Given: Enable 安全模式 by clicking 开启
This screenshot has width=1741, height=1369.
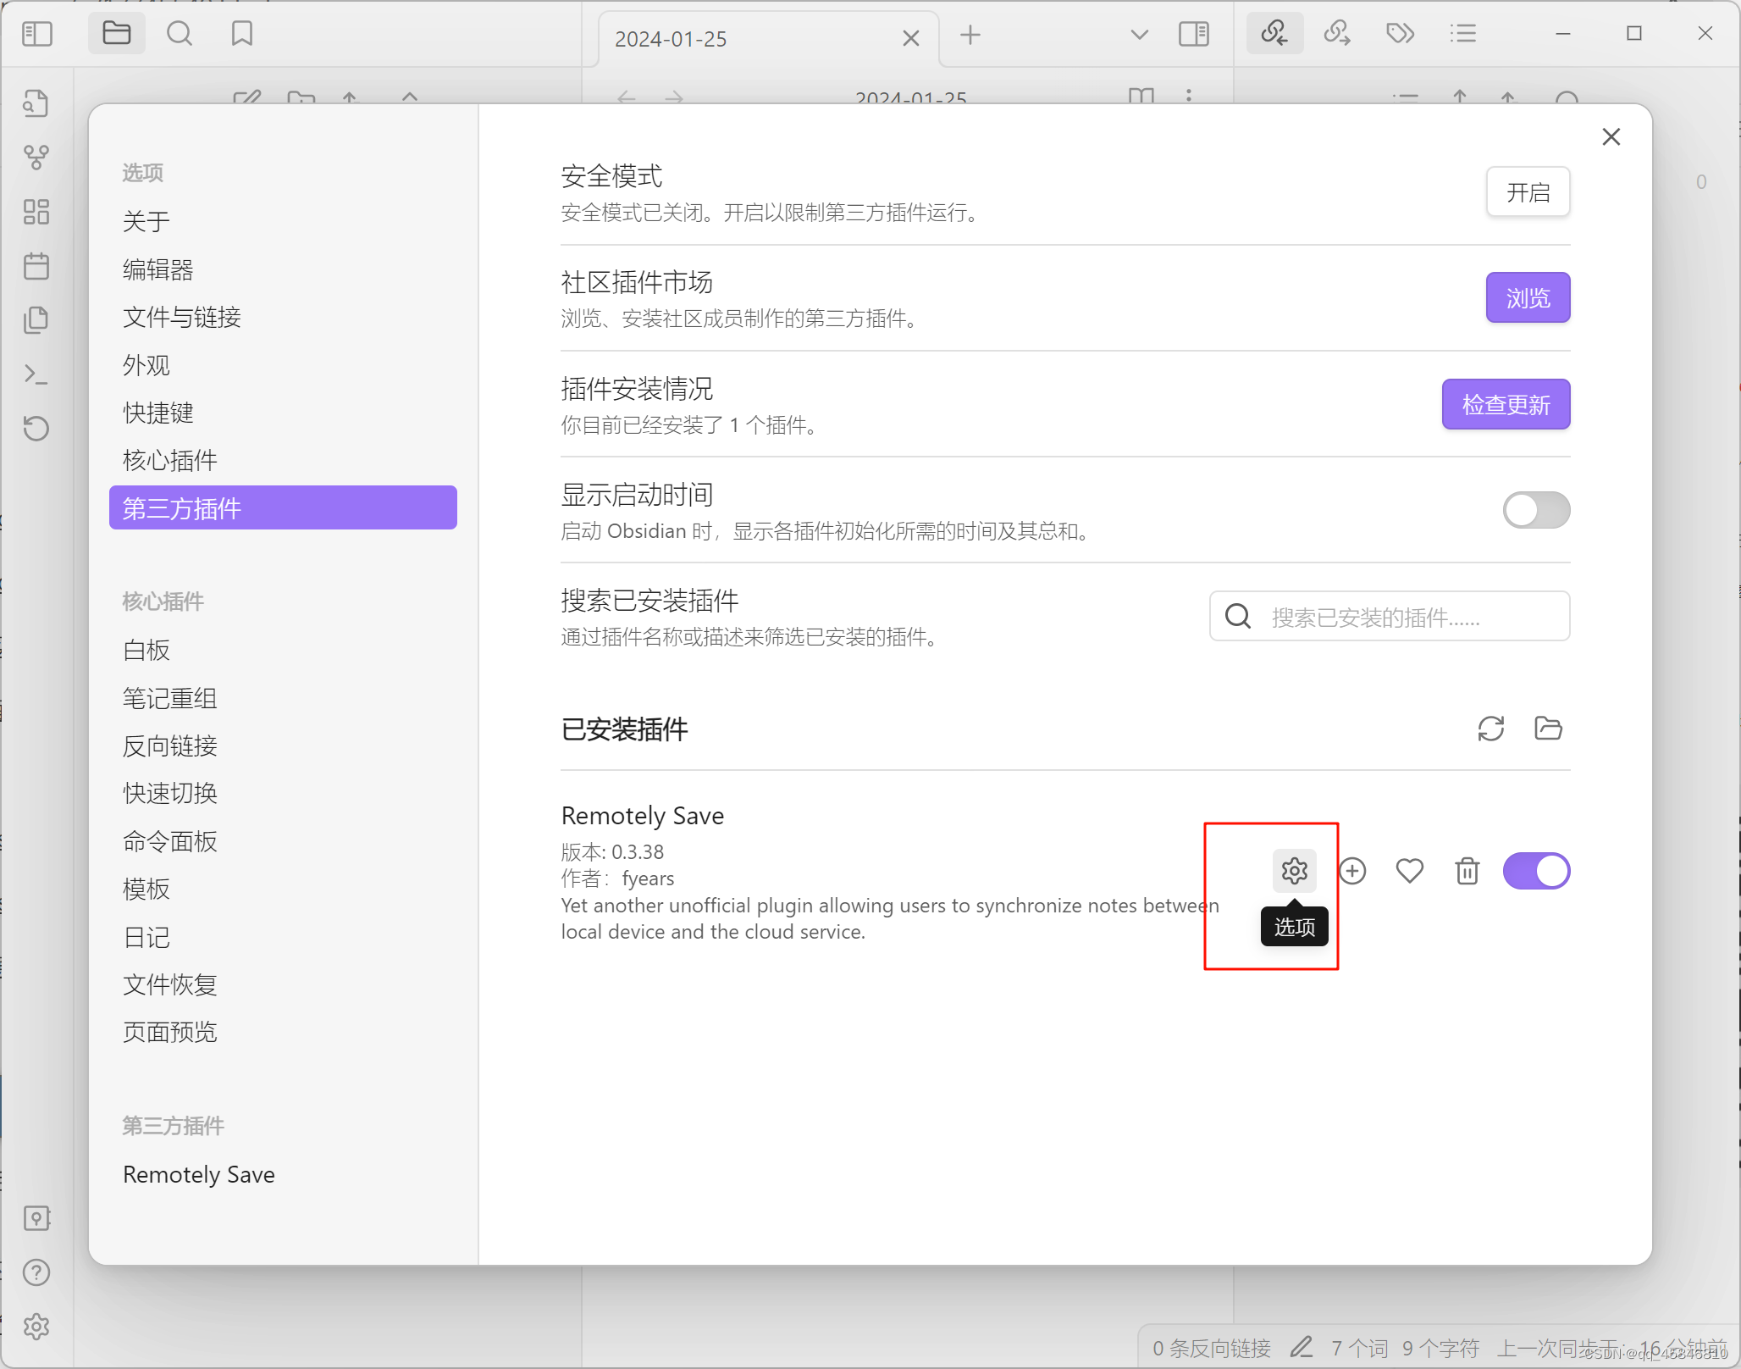Looking at the screenshot, I should point(1530,191).
